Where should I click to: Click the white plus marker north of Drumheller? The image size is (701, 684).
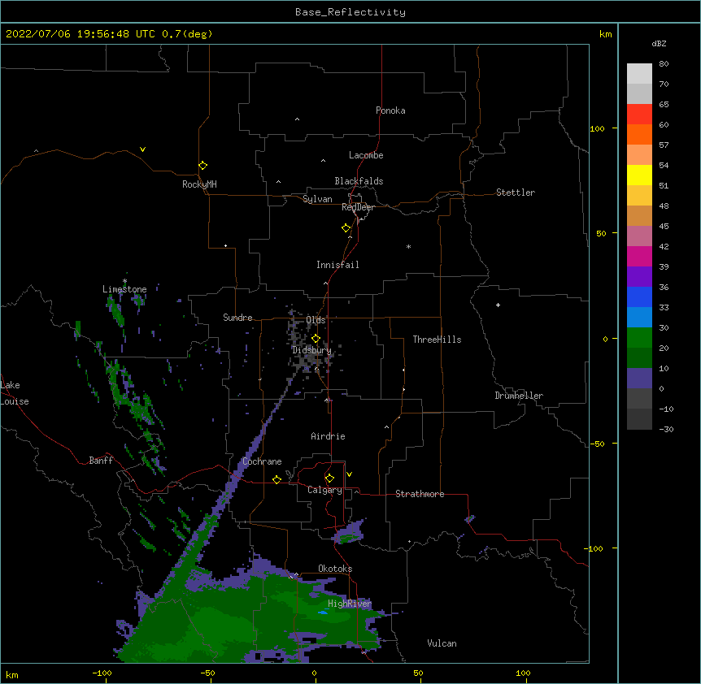pyautogui.click(x=498, y=305)
